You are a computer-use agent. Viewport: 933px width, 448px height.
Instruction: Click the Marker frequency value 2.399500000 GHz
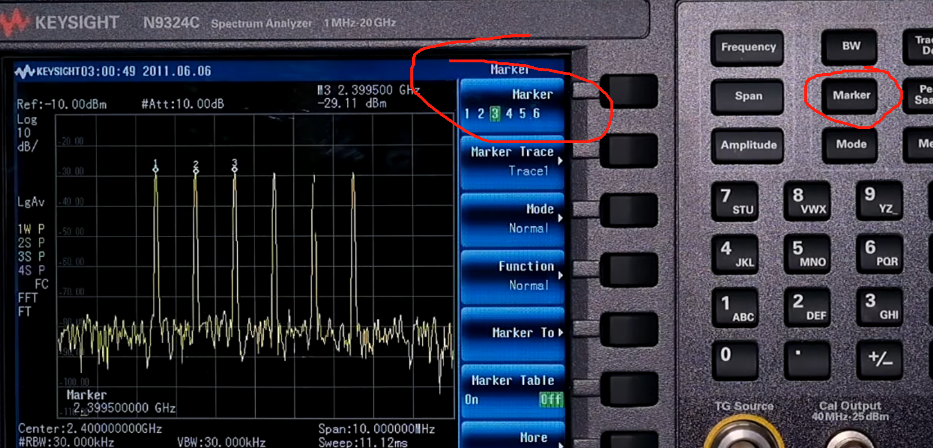point(124,408)
